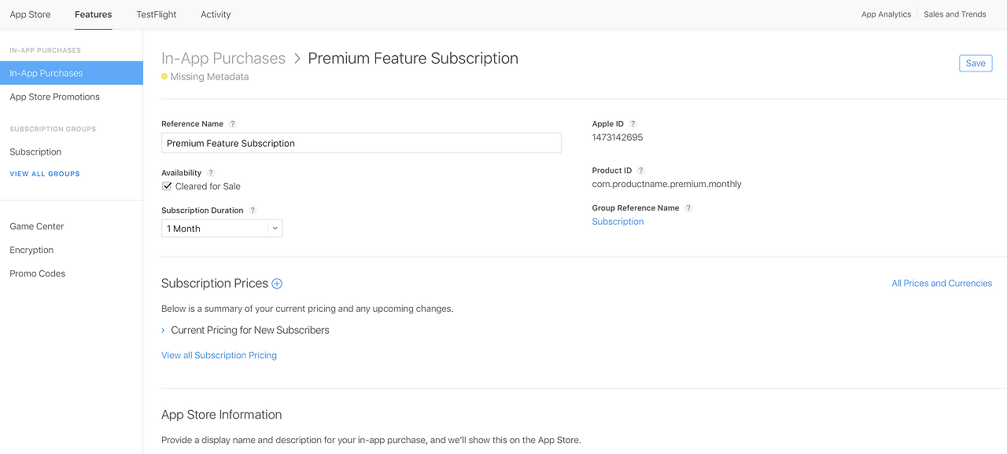The height and width of the screenshot is (454, 1007).
Task: Open the Reference Name help question mark
Action: [232, 124]
